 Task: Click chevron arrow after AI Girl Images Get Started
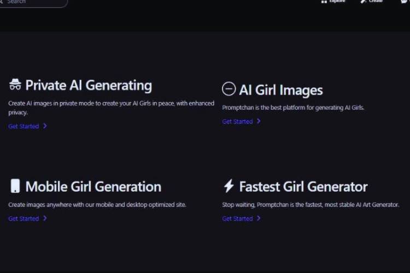[x=259, y=121]
